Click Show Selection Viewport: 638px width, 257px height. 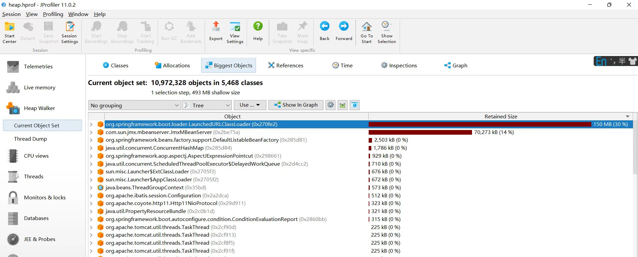pos(387,33)
